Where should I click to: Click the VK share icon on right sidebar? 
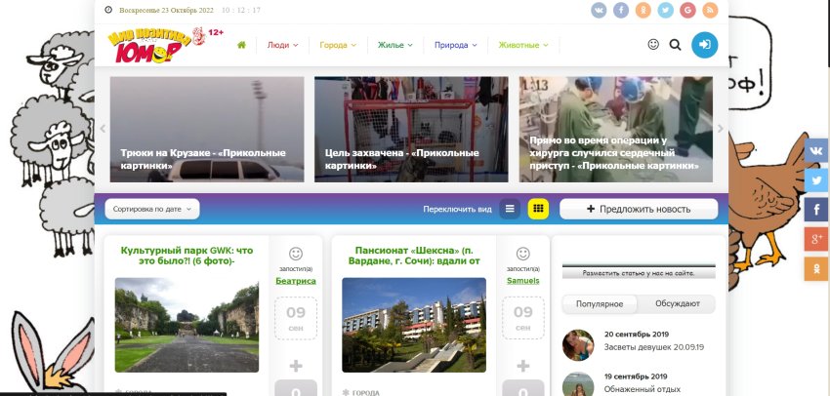click(x=815, y=151)
